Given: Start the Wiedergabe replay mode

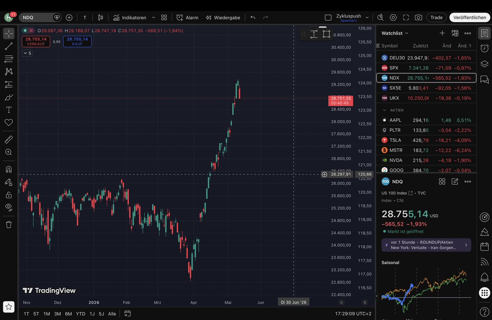Looking at the screenshot, I should (x=223, y=18).
